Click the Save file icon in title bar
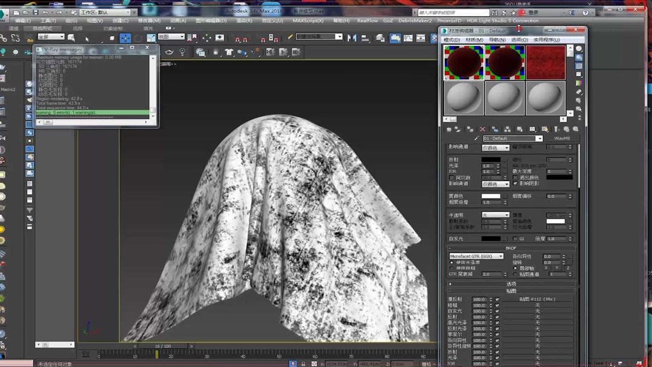Image resolution: width=652 pixels, height=367 pixels. 36,12
